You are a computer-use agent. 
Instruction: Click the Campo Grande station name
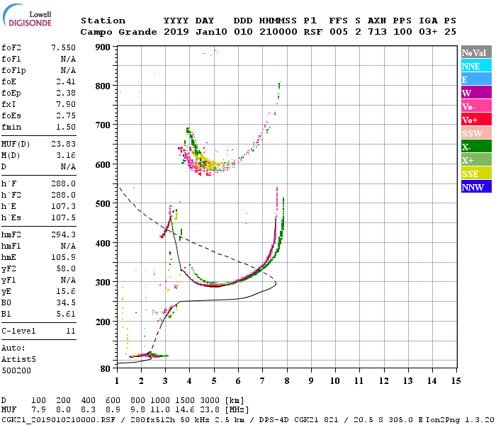[x=118, y=32]
